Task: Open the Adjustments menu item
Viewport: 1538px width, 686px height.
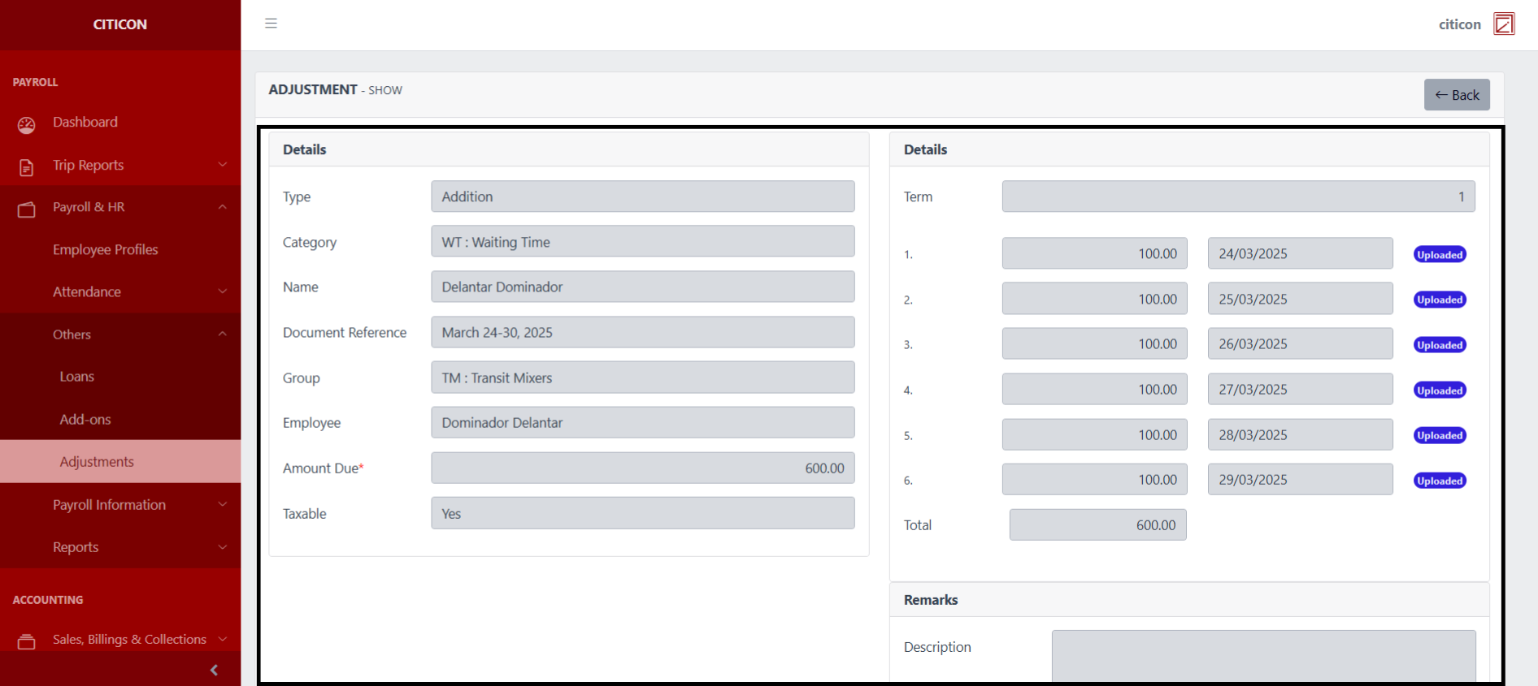Action: [x=97, y=462]
